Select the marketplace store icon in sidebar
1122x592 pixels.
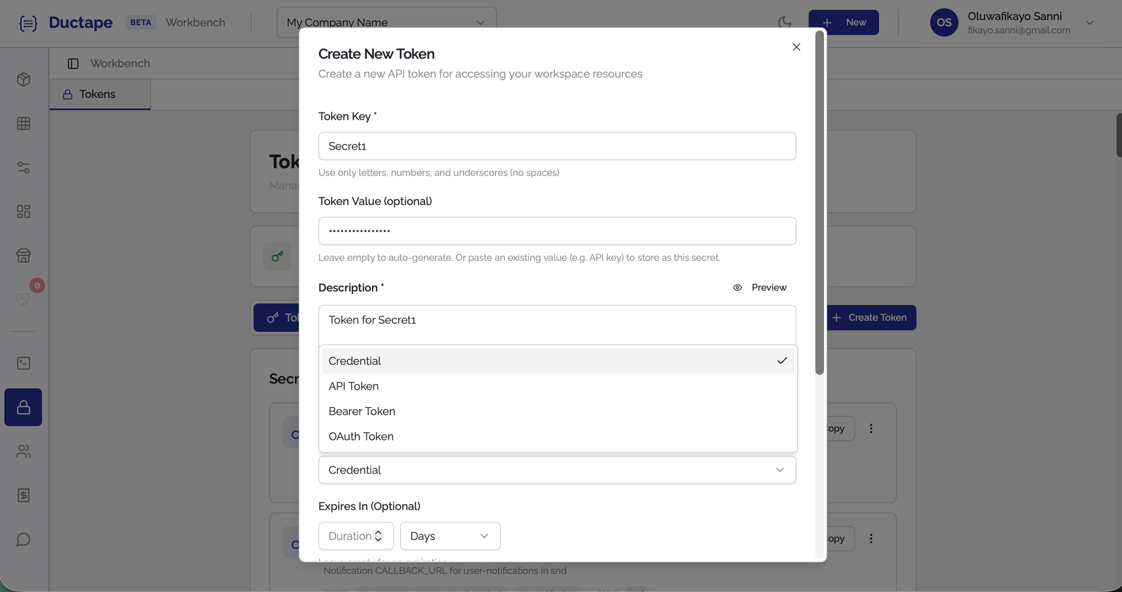coord(23,256)
